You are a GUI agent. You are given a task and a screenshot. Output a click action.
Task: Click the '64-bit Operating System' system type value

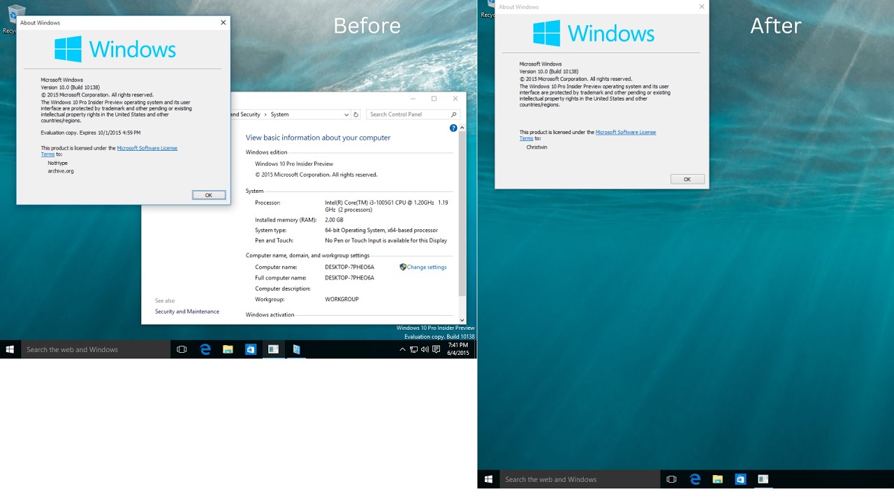(x=381, y=230)
